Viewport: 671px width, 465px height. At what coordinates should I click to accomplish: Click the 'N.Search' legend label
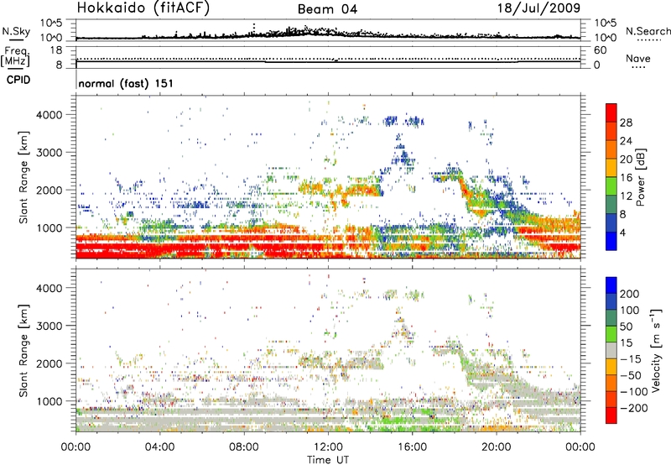point(648,31)
